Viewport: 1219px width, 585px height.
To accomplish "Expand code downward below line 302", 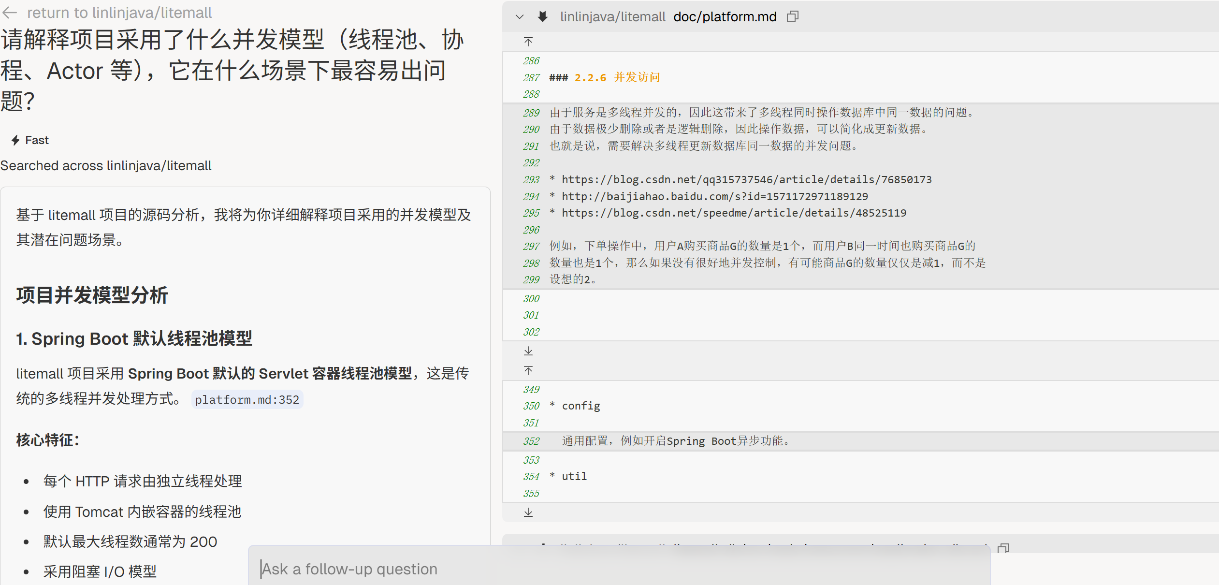I will pyautogui.click(x=528, y=351).
